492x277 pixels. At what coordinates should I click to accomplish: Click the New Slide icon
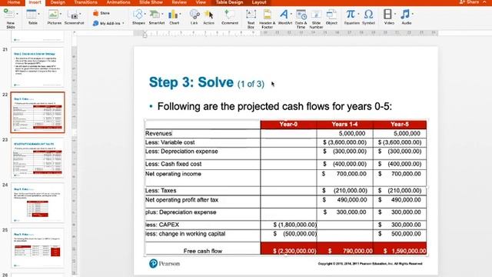(8, 15)
